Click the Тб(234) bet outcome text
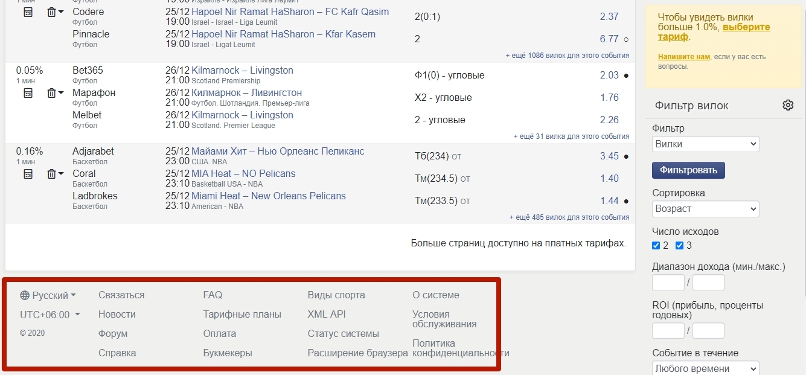806x375 pixels. pos(432,156)
